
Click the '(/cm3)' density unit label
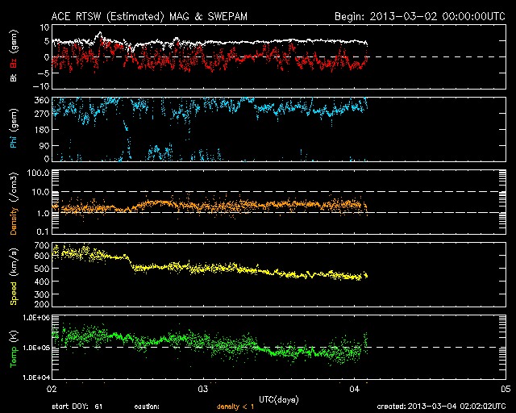[14, 188]
